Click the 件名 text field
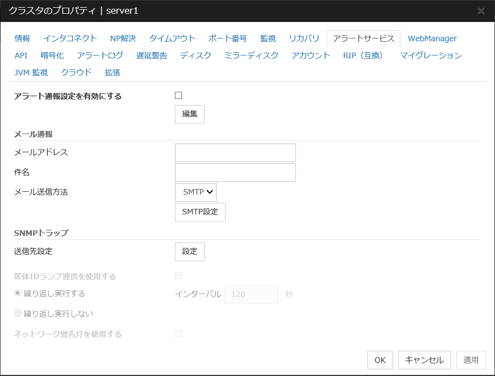This screenshot has width=495, height=376. [x=235, y=173]
